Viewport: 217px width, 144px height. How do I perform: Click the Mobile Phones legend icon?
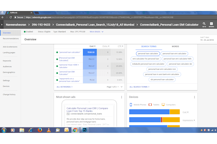click(x=131, y=105)
